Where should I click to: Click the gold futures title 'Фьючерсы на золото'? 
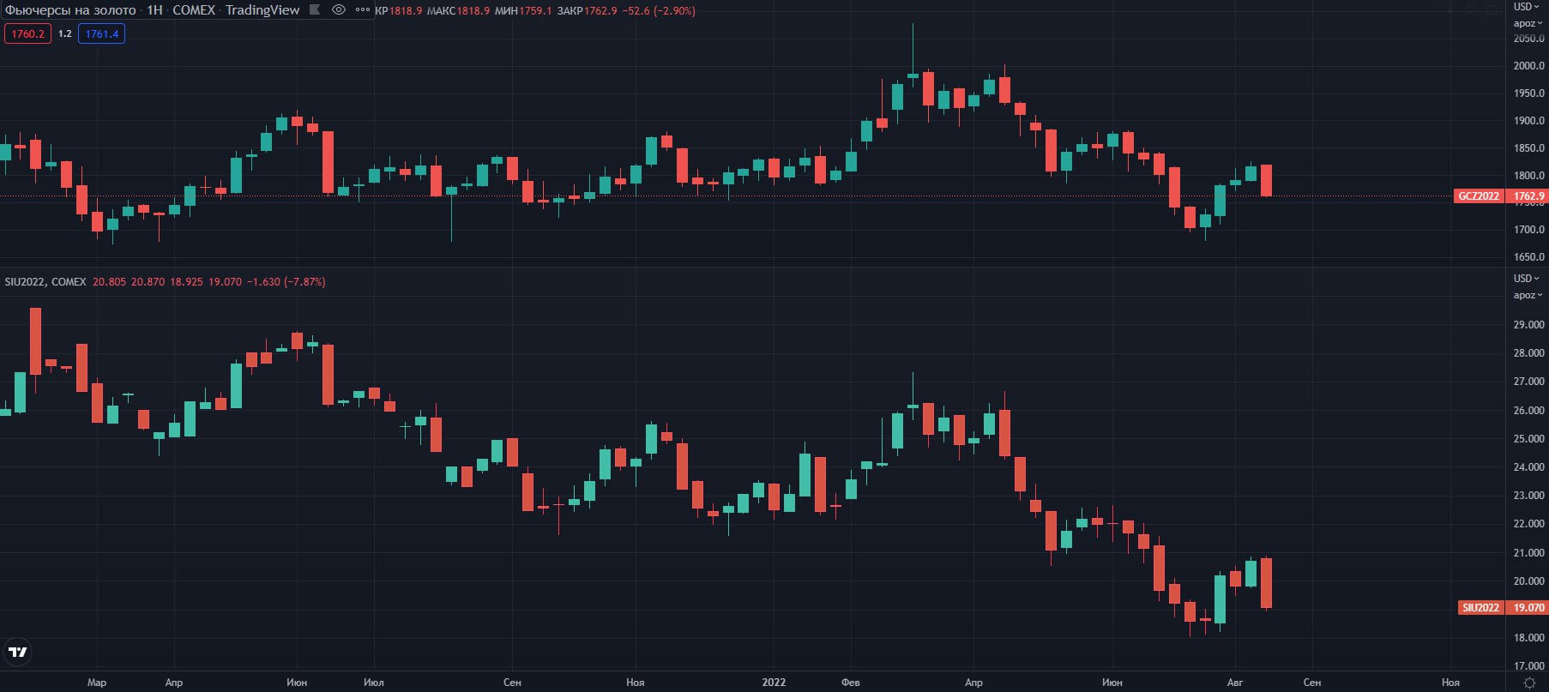[x=70, y=10]
